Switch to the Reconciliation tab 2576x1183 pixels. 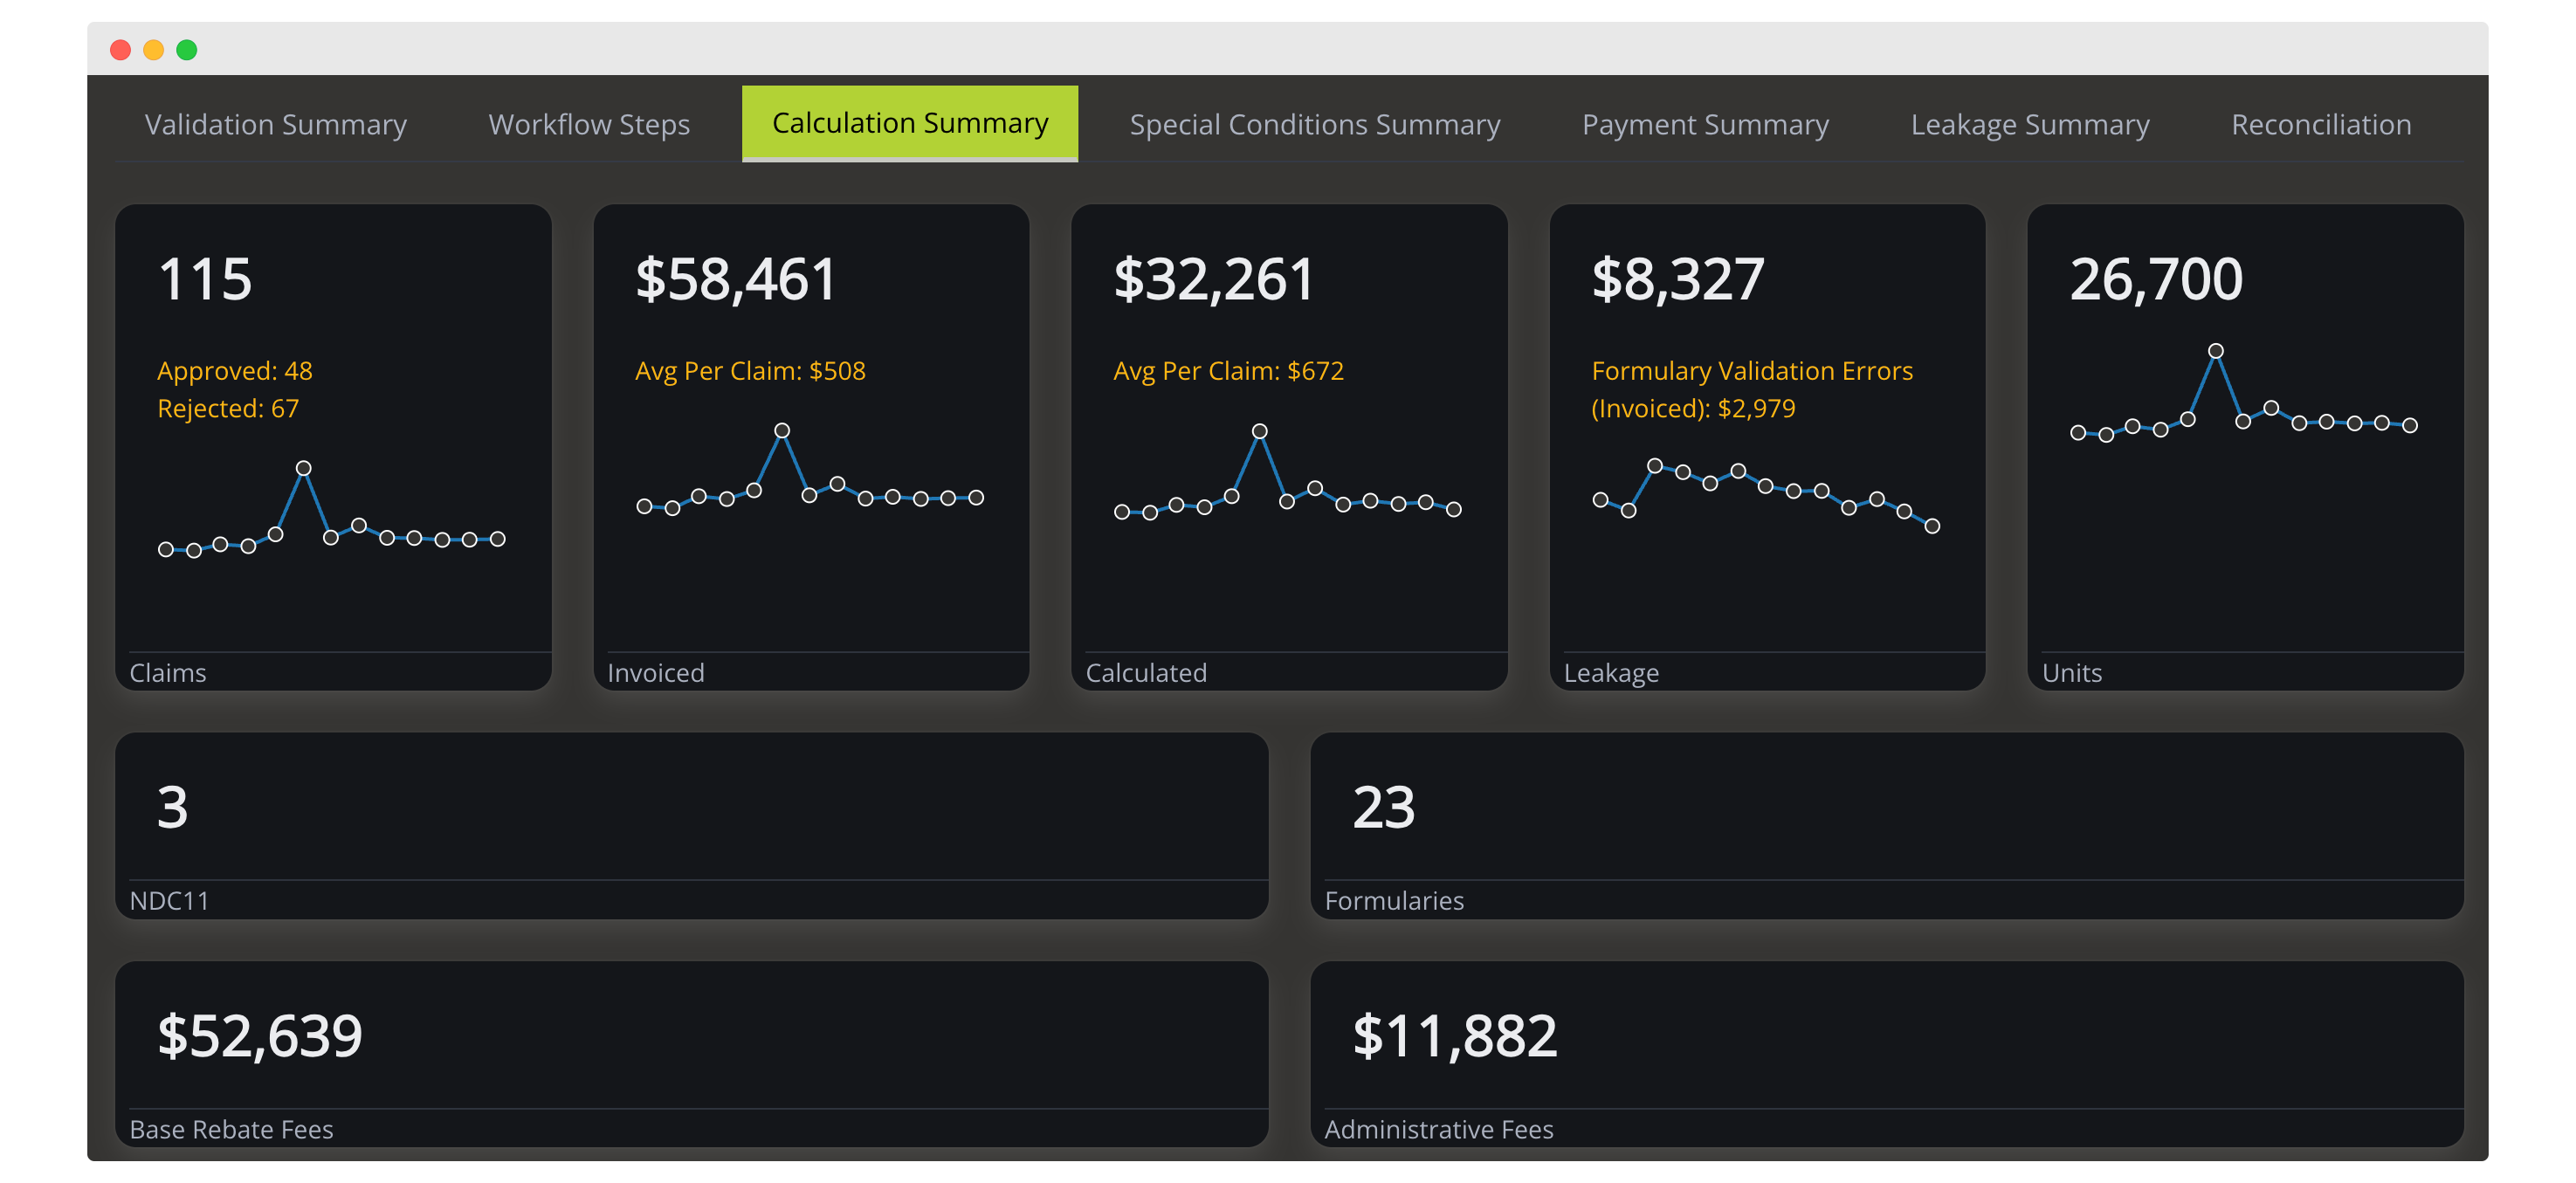(2320, 124)
